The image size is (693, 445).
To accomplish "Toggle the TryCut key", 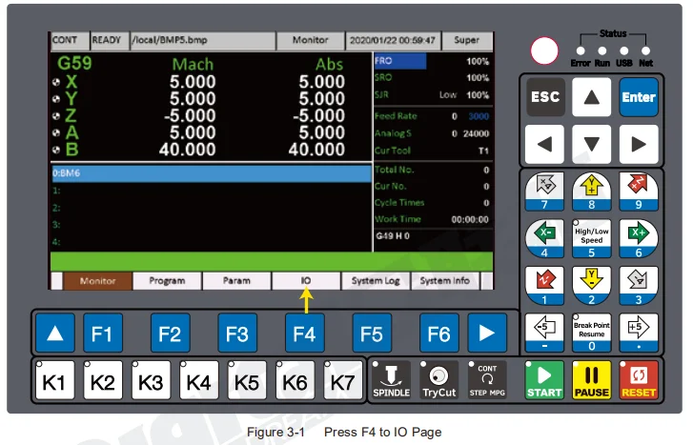I will tap(438, 380).
